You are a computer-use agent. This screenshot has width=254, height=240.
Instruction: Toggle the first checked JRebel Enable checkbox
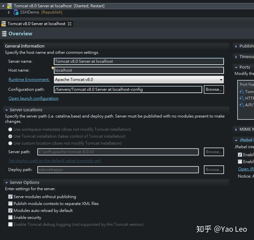240,155
